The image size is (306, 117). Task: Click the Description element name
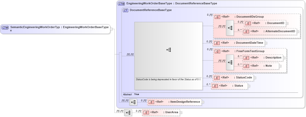[x=273, y=58]
